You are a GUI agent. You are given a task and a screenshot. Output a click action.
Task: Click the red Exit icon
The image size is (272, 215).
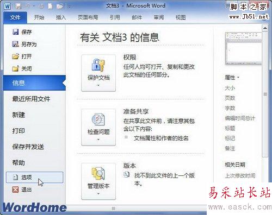tap(15, 189)
